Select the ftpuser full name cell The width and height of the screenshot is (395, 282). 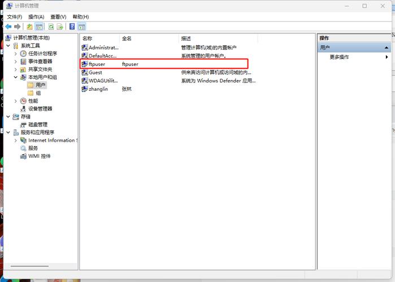click(x=130, y=64)
